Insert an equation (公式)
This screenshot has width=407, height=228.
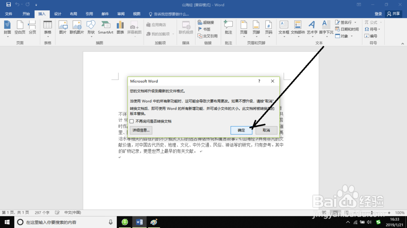pyautogui.click(x=371, y=22)
